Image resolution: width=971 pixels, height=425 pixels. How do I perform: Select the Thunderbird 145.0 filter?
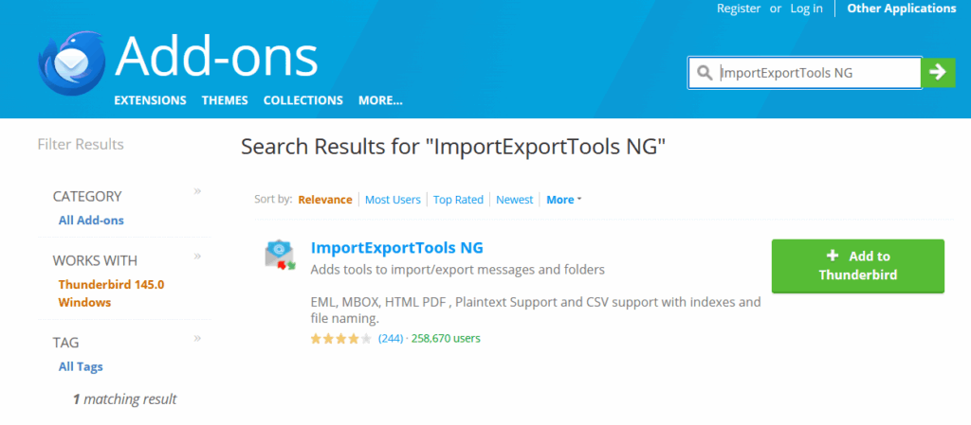[x=111, y=285]
